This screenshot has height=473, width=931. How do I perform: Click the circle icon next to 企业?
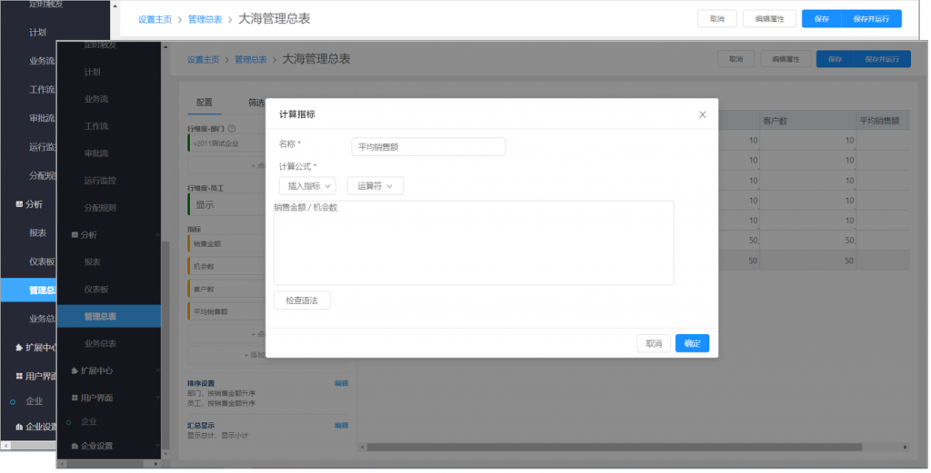tap(68, 422)
